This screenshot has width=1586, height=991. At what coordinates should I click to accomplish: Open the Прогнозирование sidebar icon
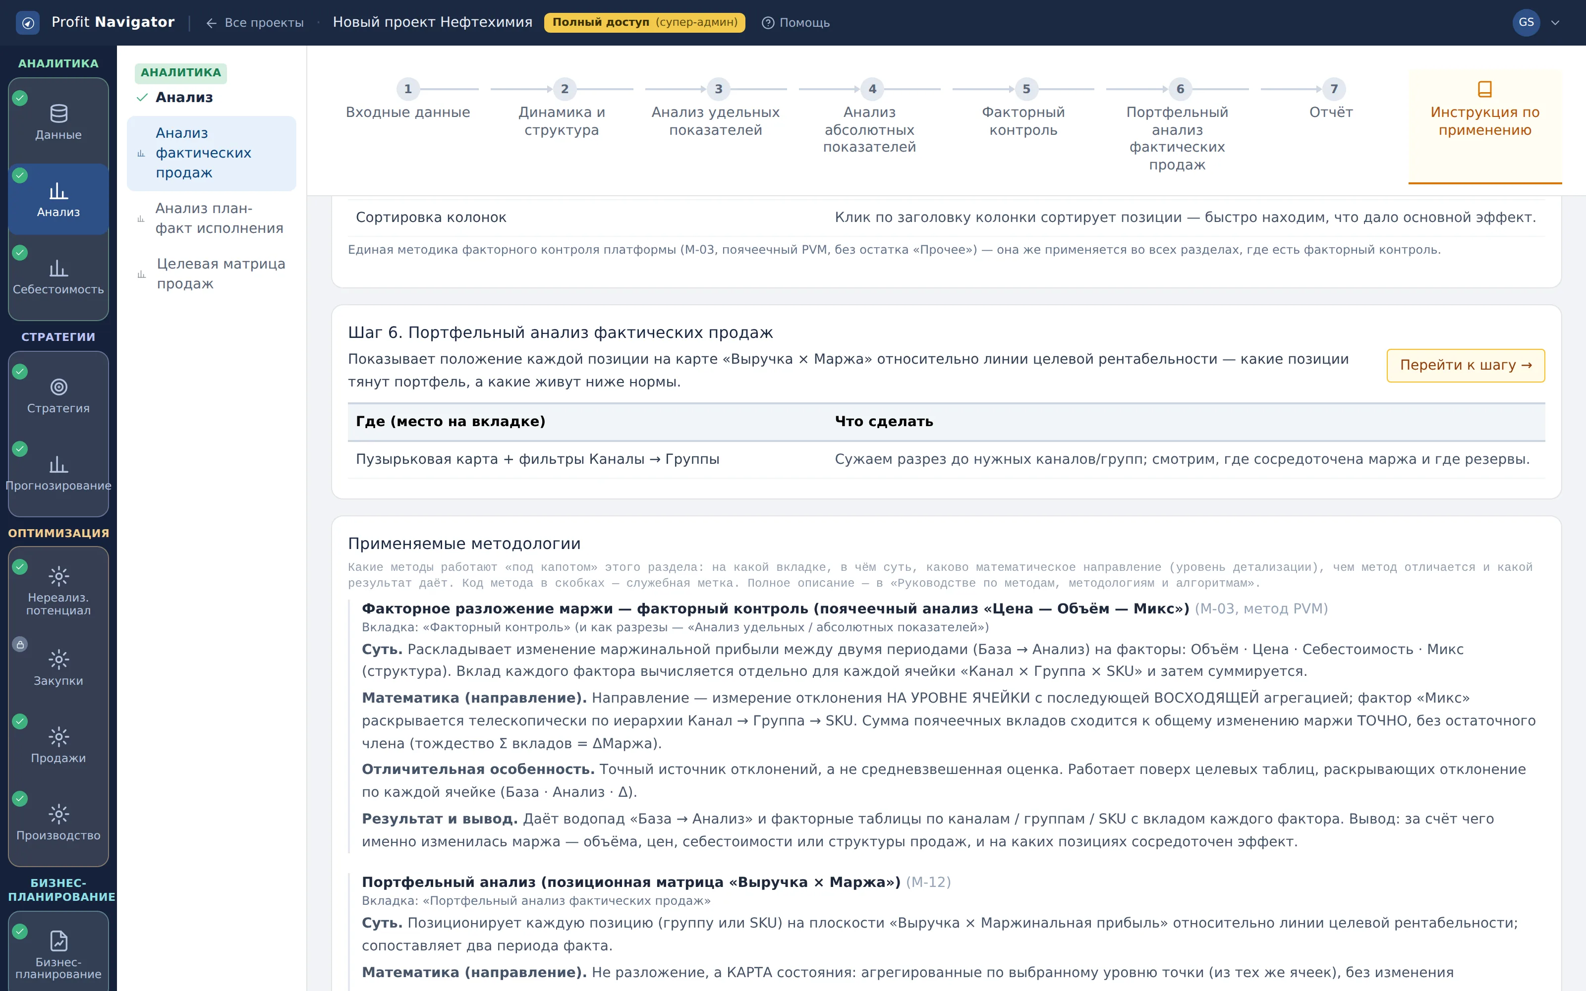[x=58, y=464]
